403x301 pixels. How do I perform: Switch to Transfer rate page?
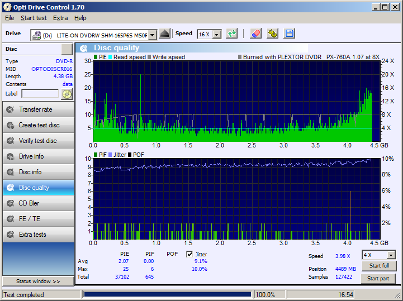point(39,109)
